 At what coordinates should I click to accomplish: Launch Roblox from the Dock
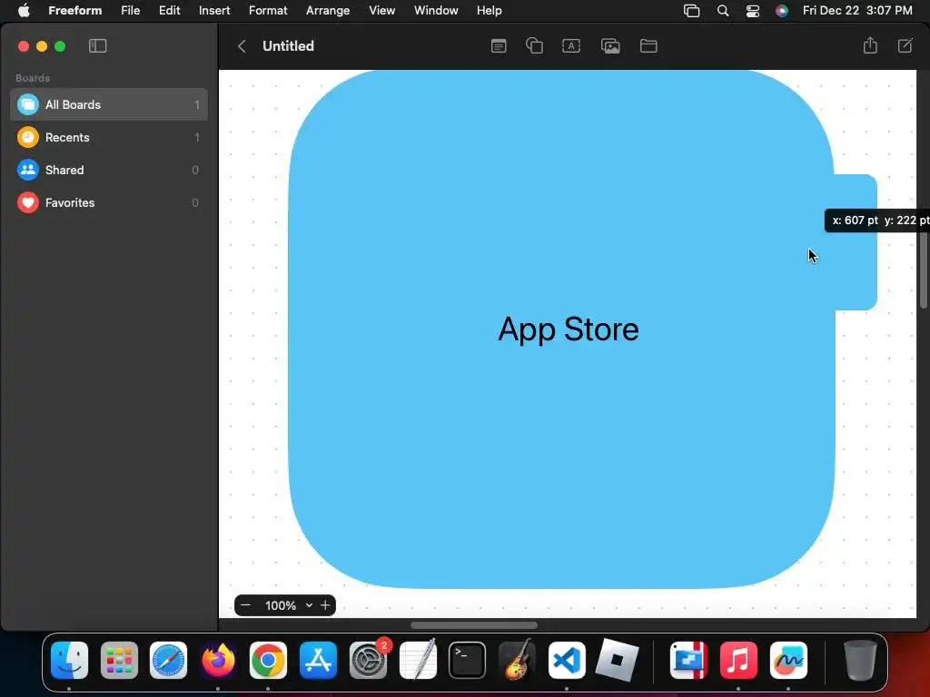[617, 660]
